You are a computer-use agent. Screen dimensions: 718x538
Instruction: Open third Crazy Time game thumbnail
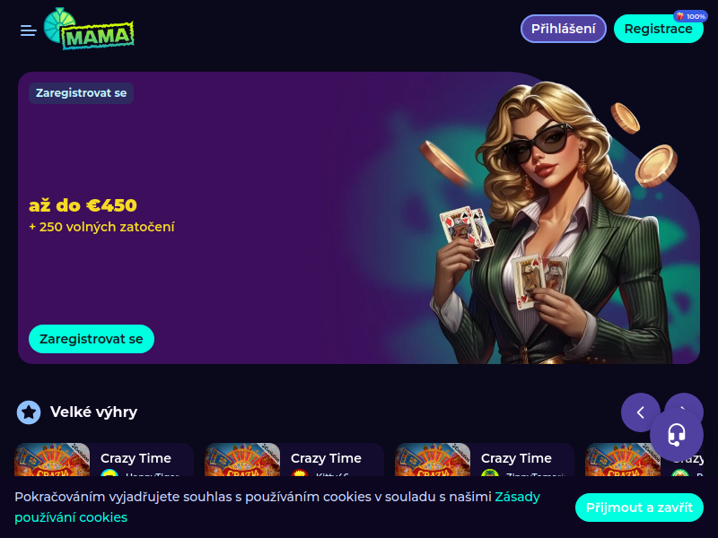(x=433, y=459)
